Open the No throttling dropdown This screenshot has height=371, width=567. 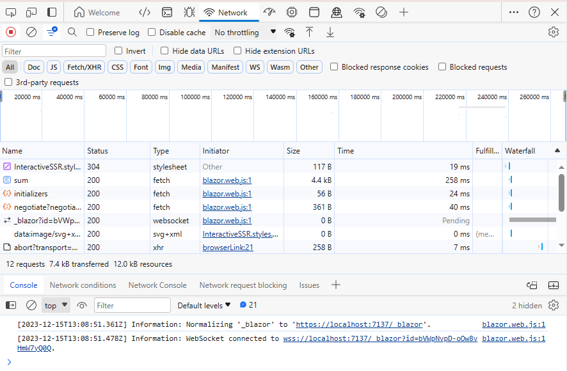[245, 33]
